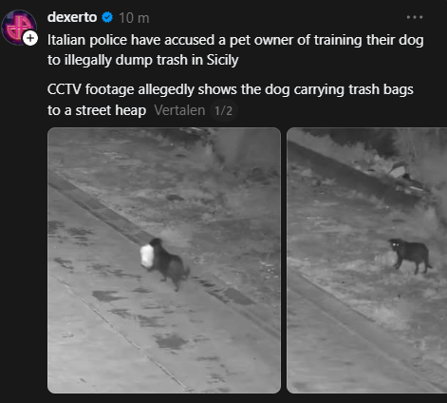Open the second CCTV photo on the right
The image size is (447, 403).
(367, 260)
